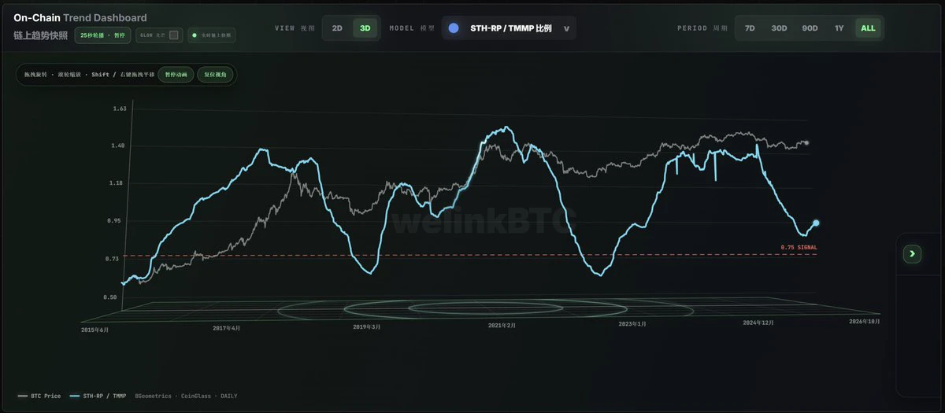Click the green live snapshot status dot
Viewport: 945px width, 413px height.
click(x=195, y=35)
